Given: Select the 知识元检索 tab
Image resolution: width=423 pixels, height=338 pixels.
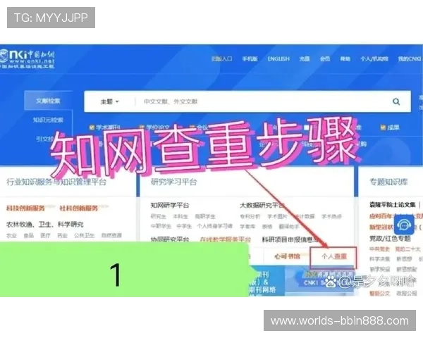Looking at the screenshot, I should tap(48, 120).
